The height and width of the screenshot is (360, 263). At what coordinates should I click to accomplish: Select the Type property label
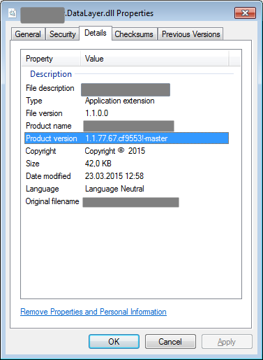tap(34, 101)
